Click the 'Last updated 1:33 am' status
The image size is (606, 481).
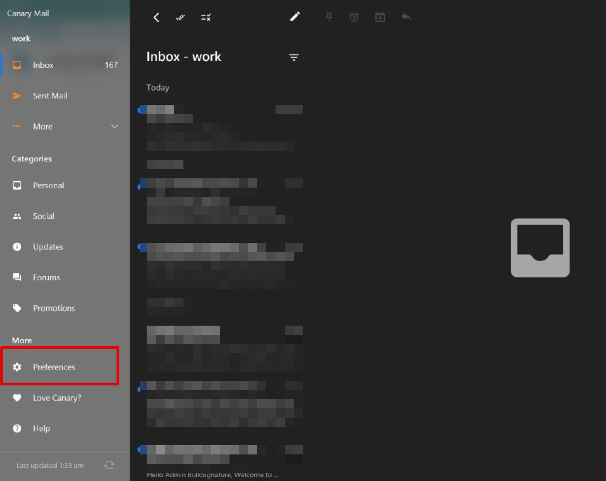(50, 465)
